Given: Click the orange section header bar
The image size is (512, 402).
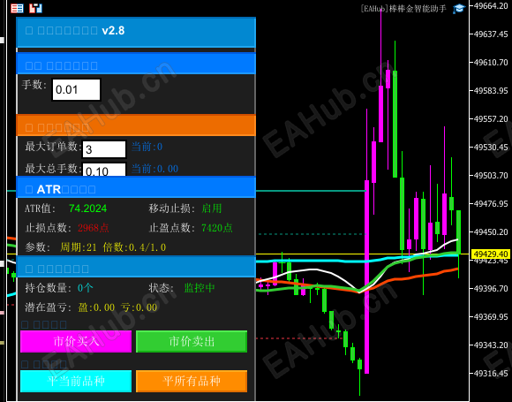Looking at the screenshot, I should (x=136, y=125).
